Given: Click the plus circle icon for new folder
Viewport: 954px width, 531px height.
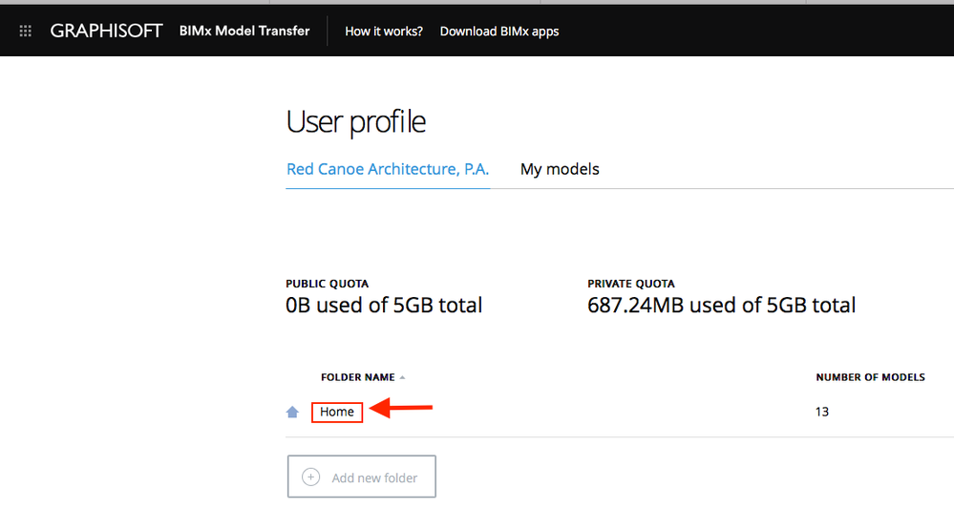Looking at the screenshot, I should pyautogui.click(x=310, y=478).
